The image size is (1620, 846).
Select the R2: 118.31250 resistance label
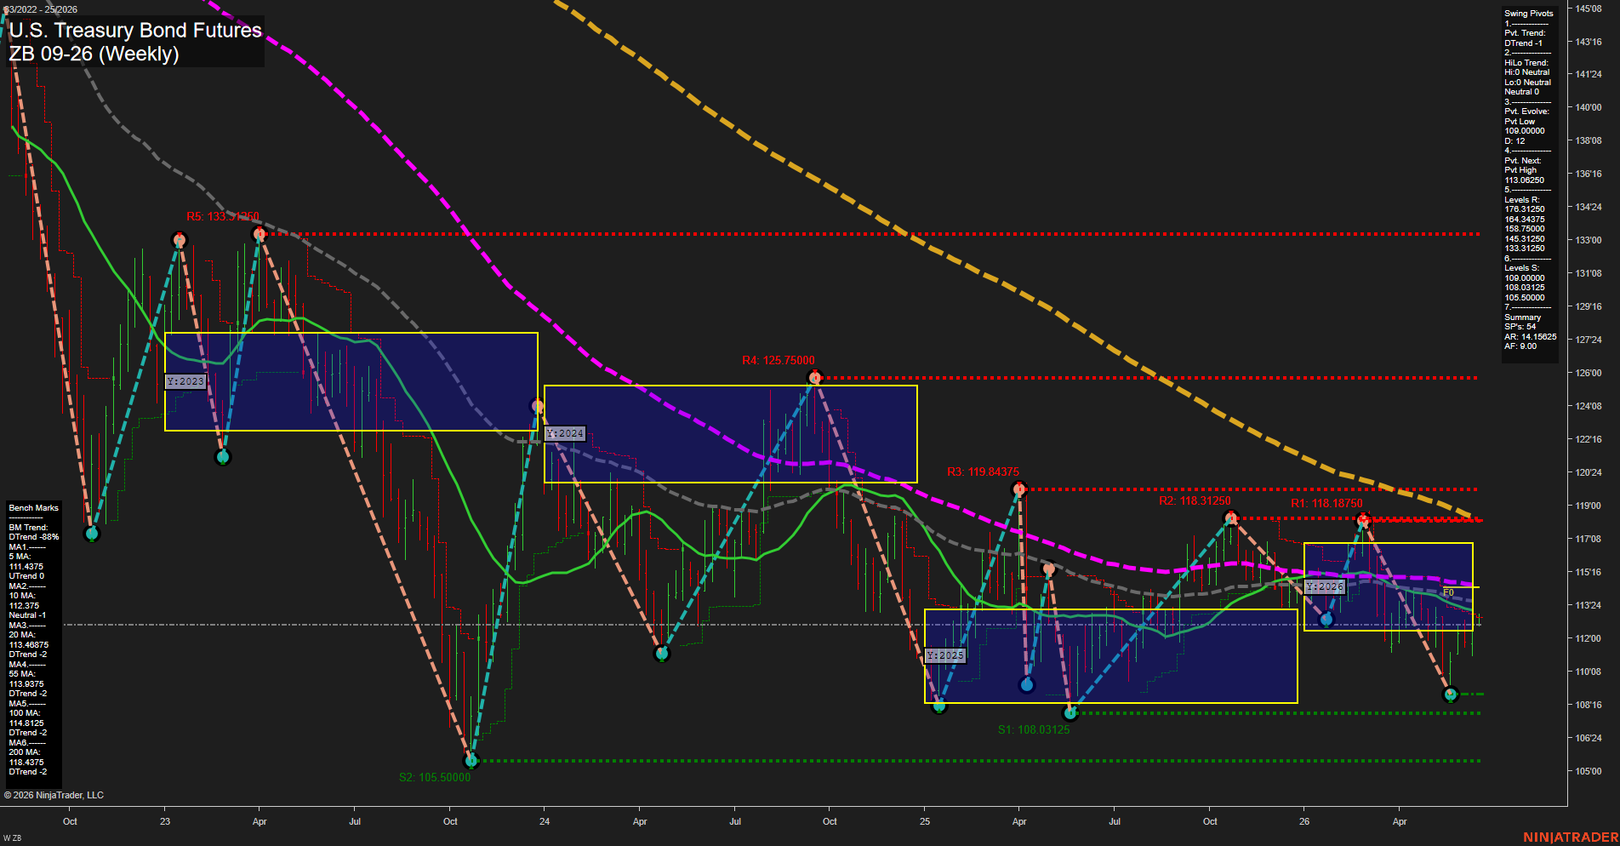click(x=1195, y=501)
